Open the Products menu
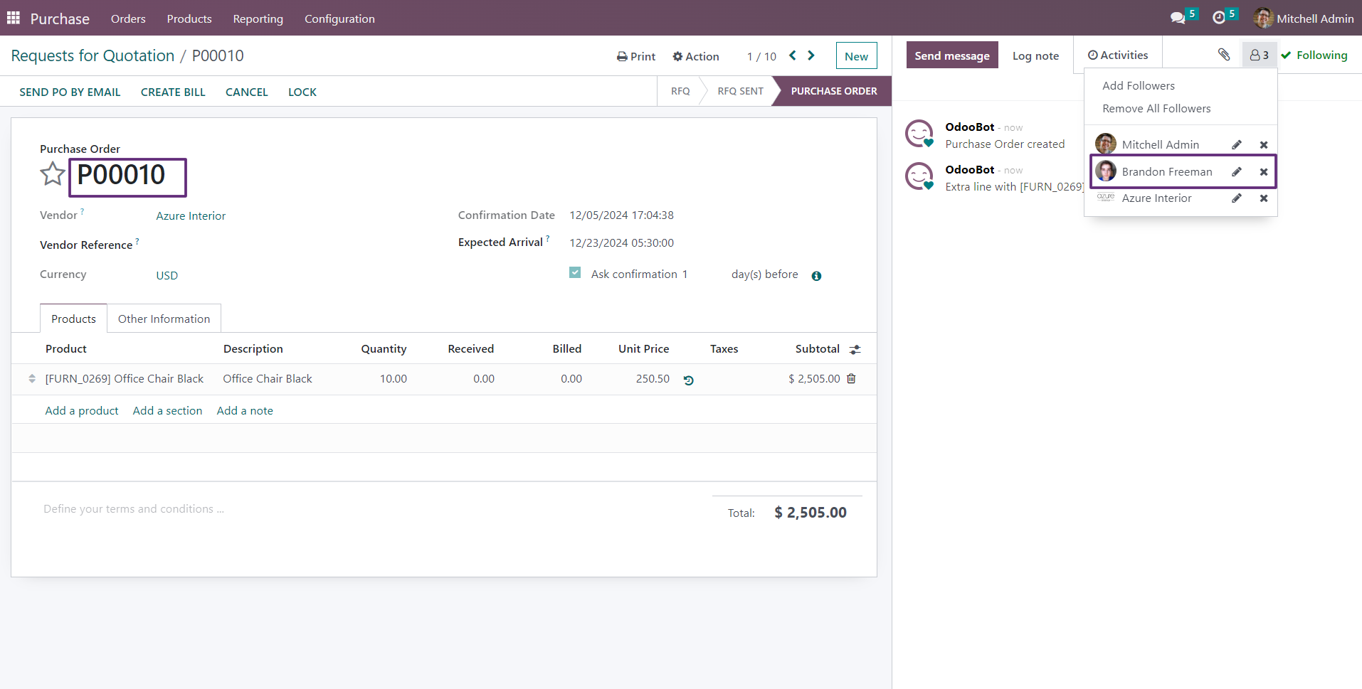 (189, 18)
